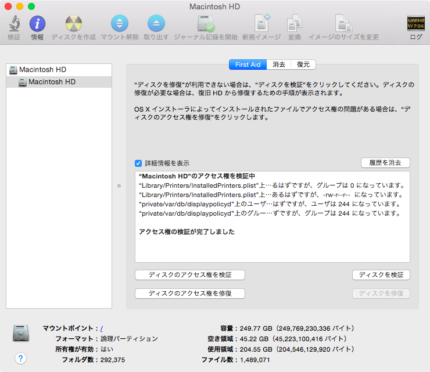Click the disabled ディスクを修復 button
Screen dimensions: 430x372
[381, 294]
